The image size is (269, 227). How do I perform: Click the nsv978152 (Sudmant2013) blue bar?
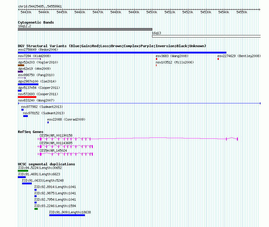(26, 116)
